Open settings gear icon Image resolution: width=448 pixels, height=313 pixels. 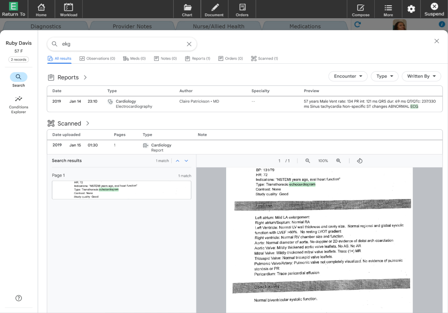(411, 9)
